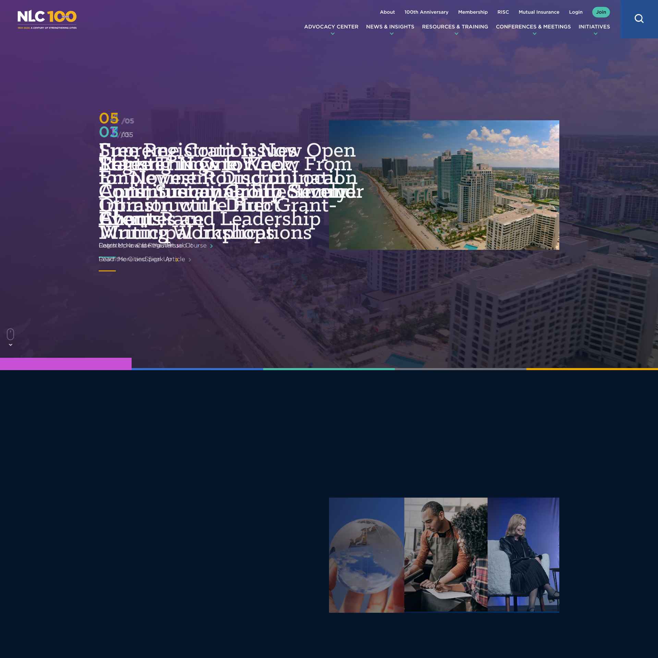Image resolution: width=658 pixels, height=658 pixels.
Task: Click the scroll down arrow icon
Action: [x=11, y=345]
